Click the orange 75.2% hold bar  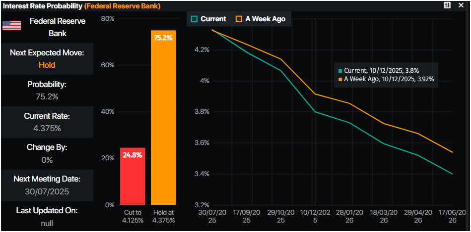pyautogui.click(x=163, y=118)
